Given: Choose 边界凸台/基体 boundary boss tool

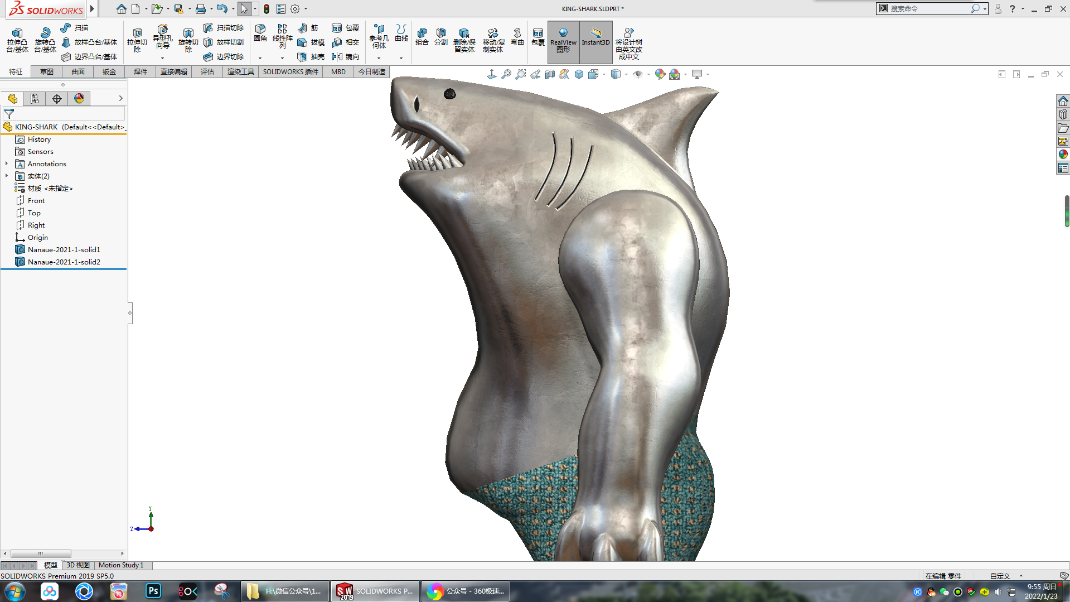Looking at the screenshot, I should click(89, 56).
